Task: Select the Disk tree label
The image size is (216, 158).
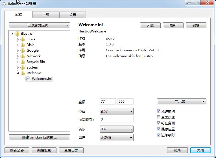Action: tap(30, 45)
